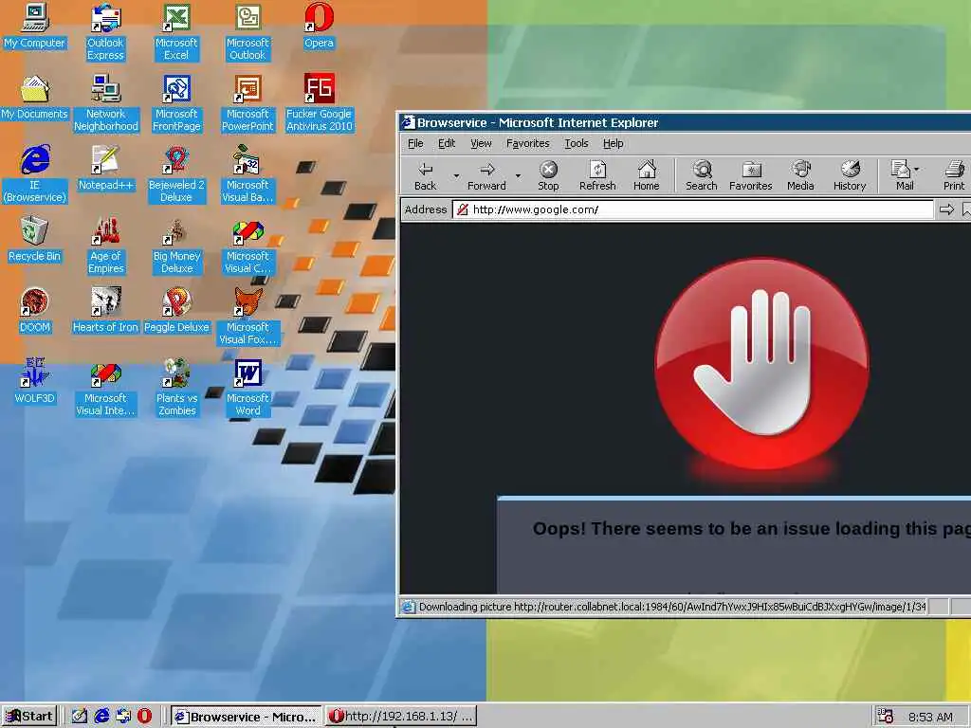Screen dimensions: 971x728
Task: Open the Tools menu in Internet Explorer
Action: tap(576, 144)
